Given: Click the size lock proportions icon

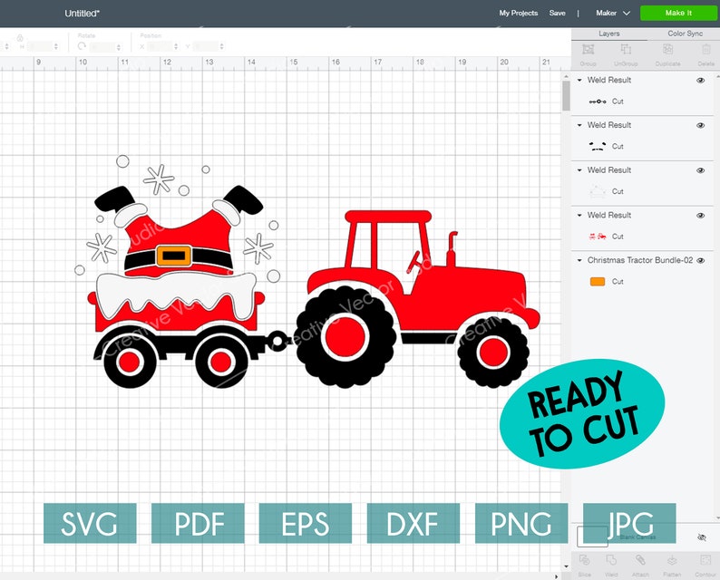Looking at the screenshot, I should click(x=20, y=38).
